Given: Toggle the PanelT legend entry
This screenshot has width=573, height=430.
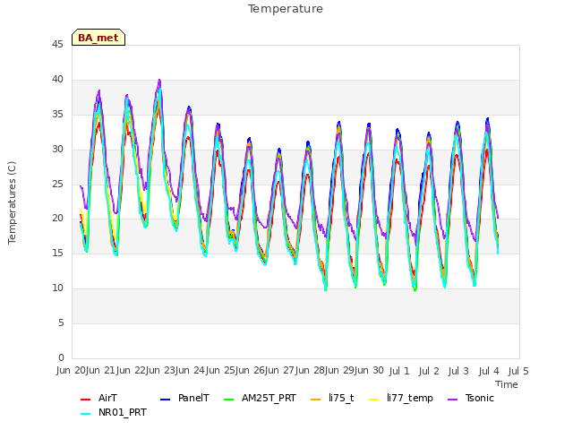Looking at the screenshot, I should pyautogui.click(x=185, y=398).
